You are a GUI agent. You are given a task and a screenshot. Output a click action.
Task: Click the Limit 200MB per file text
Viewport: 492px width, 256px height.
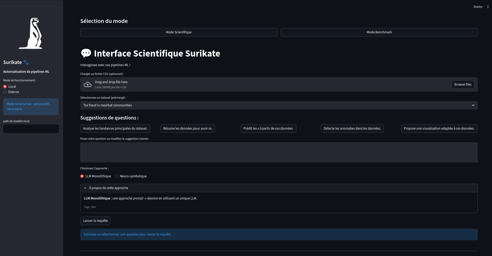pos(111,87)
